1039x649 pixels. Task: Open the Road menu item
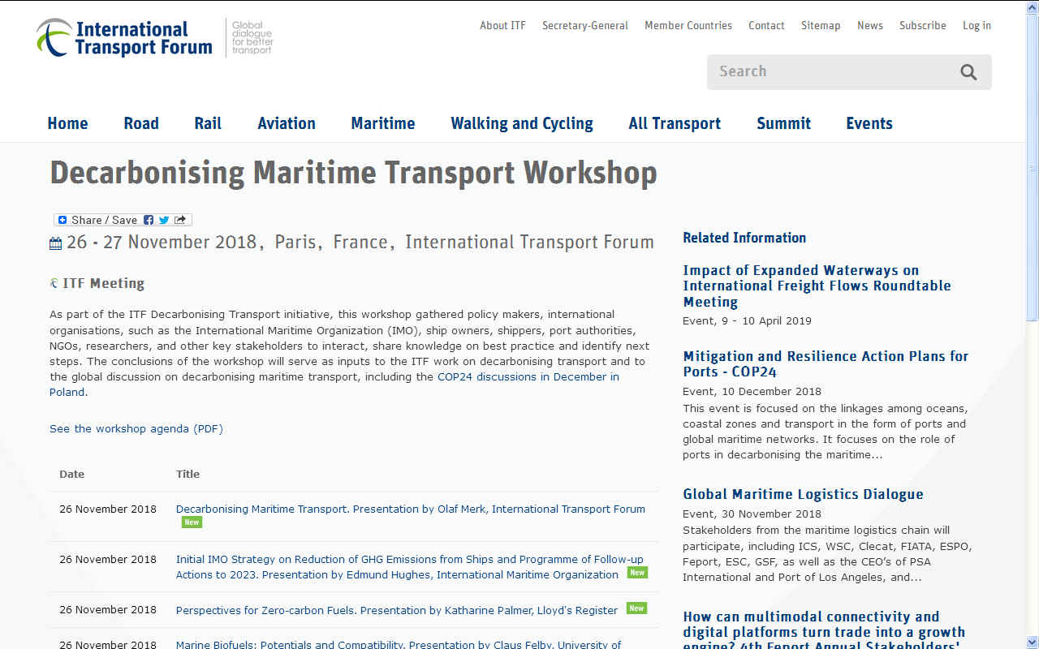point(141,123)
